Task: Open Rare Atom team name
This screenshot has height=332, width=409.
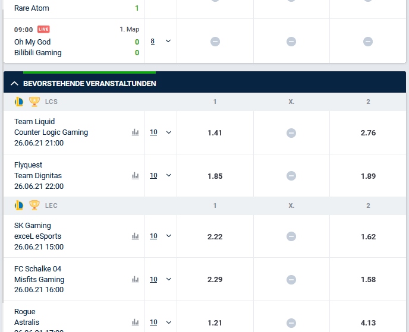Action: [32, 8]
